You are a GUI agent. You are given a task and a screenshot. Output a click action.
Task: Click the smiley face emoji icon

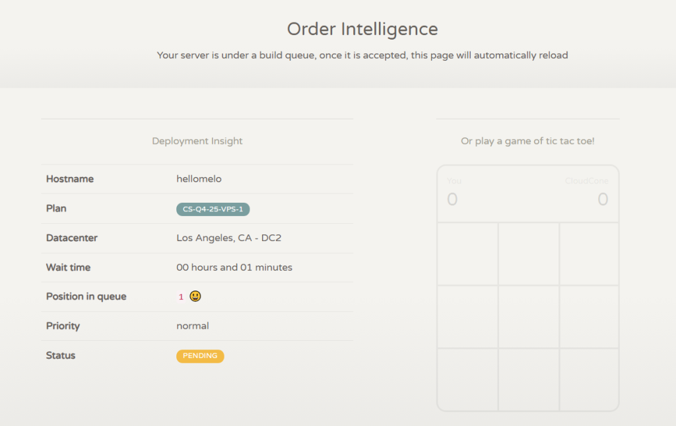click(195, 297)
